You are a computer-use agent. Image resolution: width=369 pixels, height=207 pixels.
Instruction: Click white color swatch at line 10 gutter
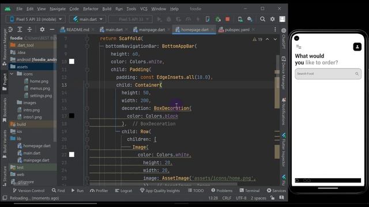[71, 62]
